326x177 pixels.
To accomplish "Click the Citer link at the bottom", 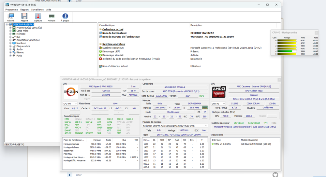I will (x=79, y=175).
